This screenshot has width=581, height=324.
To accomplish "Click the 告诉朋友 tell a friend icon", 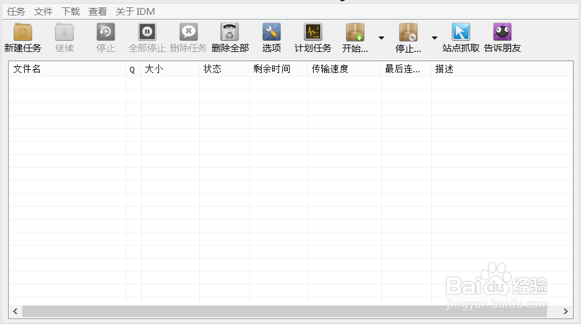I will click(x=502, y=32).
